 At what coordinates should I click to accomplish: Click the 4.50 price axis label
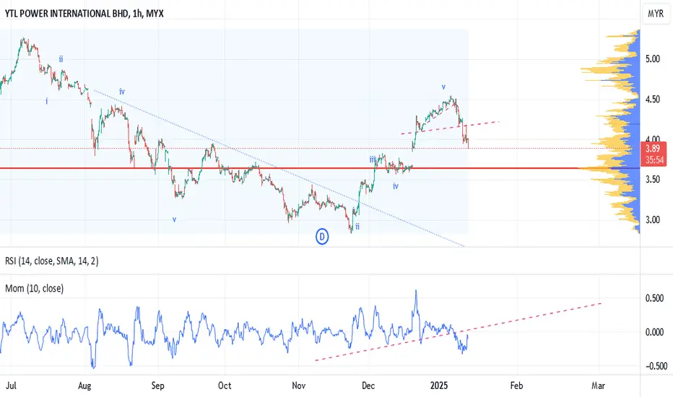click(652, 99)
